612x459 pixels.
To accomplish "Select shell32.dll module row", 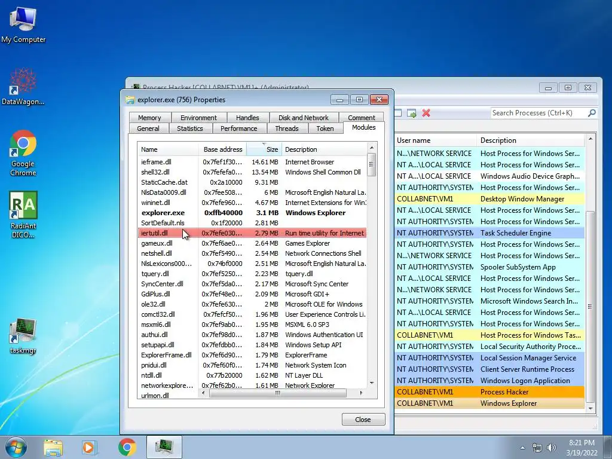I will pyautogui.click(x=252, y=172).
